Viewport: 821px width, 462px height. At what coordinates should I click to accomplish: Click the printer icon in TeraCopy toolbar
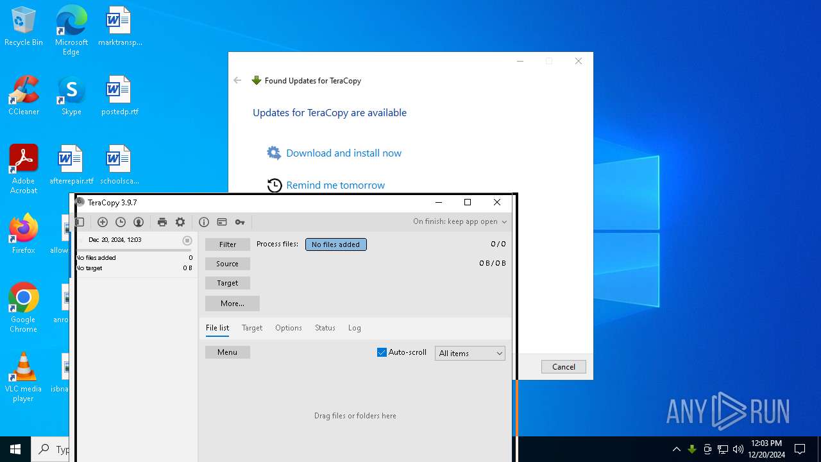click(162, 222)
